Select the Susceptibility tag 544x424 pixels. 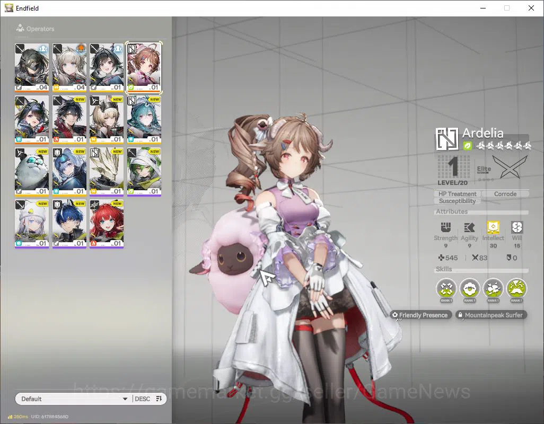click(x=457, y=201)
